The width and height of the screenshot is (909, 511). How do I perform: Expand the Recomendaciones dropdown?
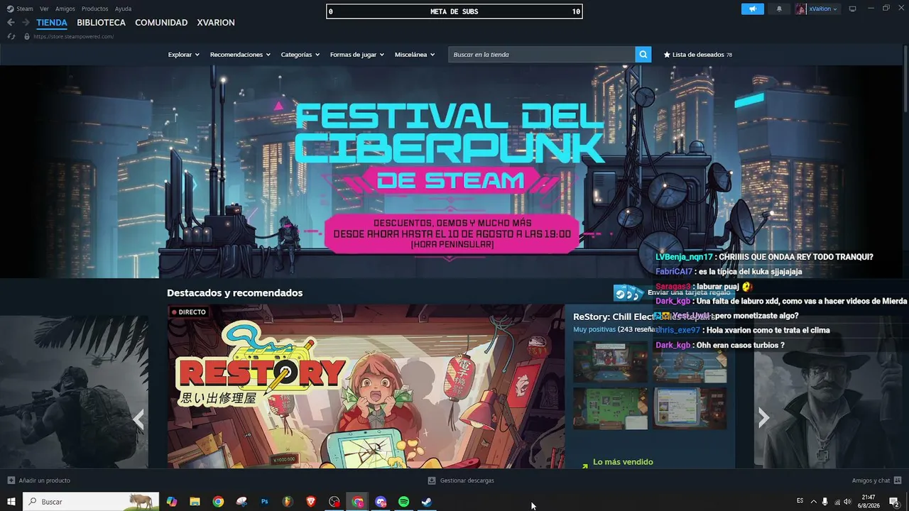coord(240,55)
